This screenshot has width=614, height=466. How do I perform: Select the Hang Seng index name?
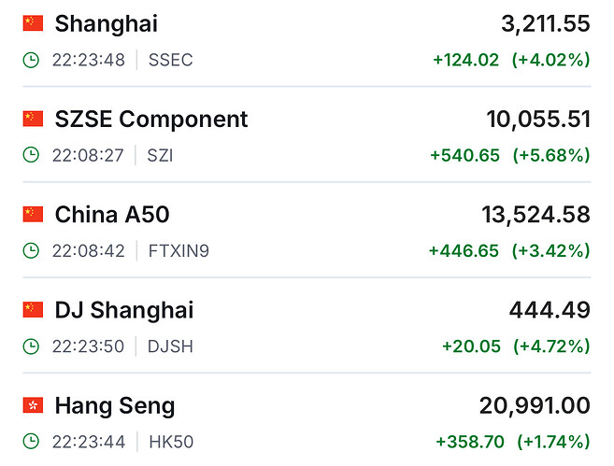[x=115, y=406]
